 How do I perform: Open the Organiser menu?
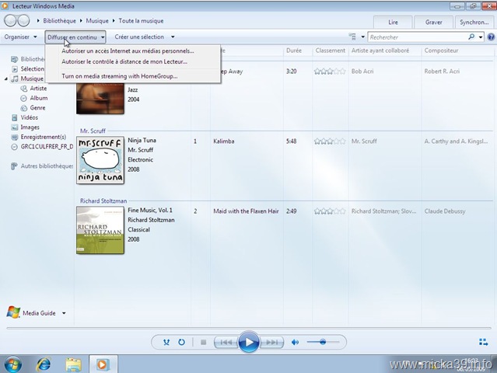pyautogui.click(x=20, y=37)
